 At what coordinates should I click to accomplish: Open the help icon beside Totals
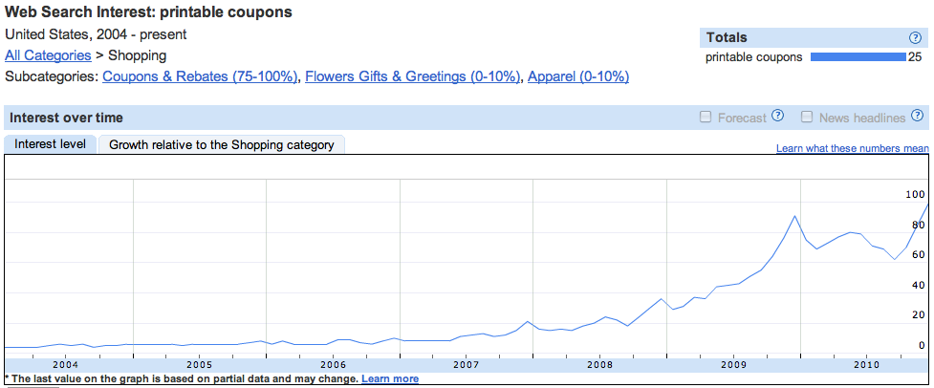tap(915, 38)
